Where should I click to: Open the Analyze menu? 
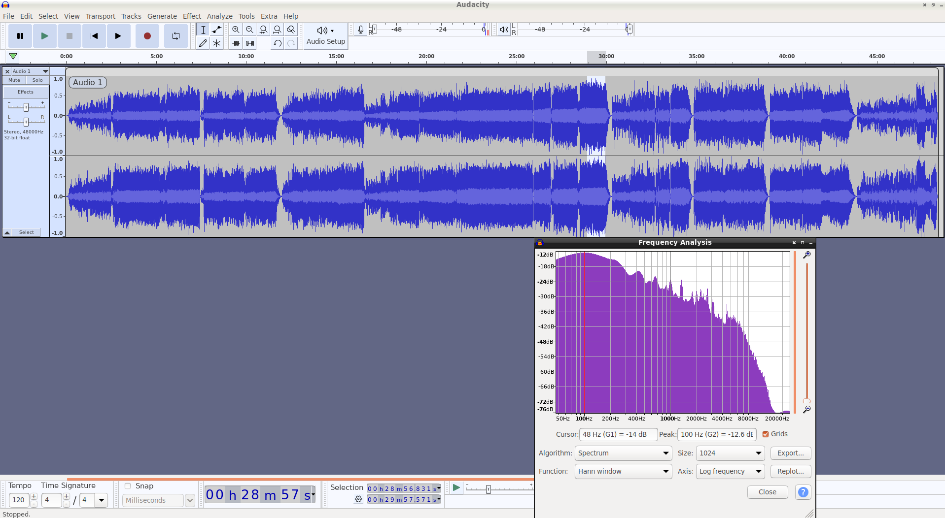click(220, 16)
